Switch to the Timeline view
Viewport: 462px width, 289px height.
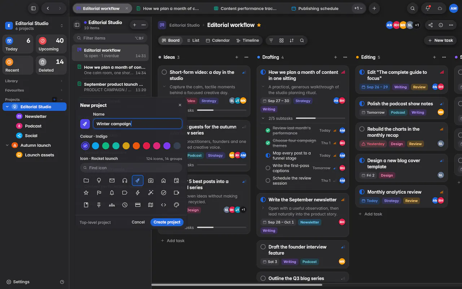[247, 40]
